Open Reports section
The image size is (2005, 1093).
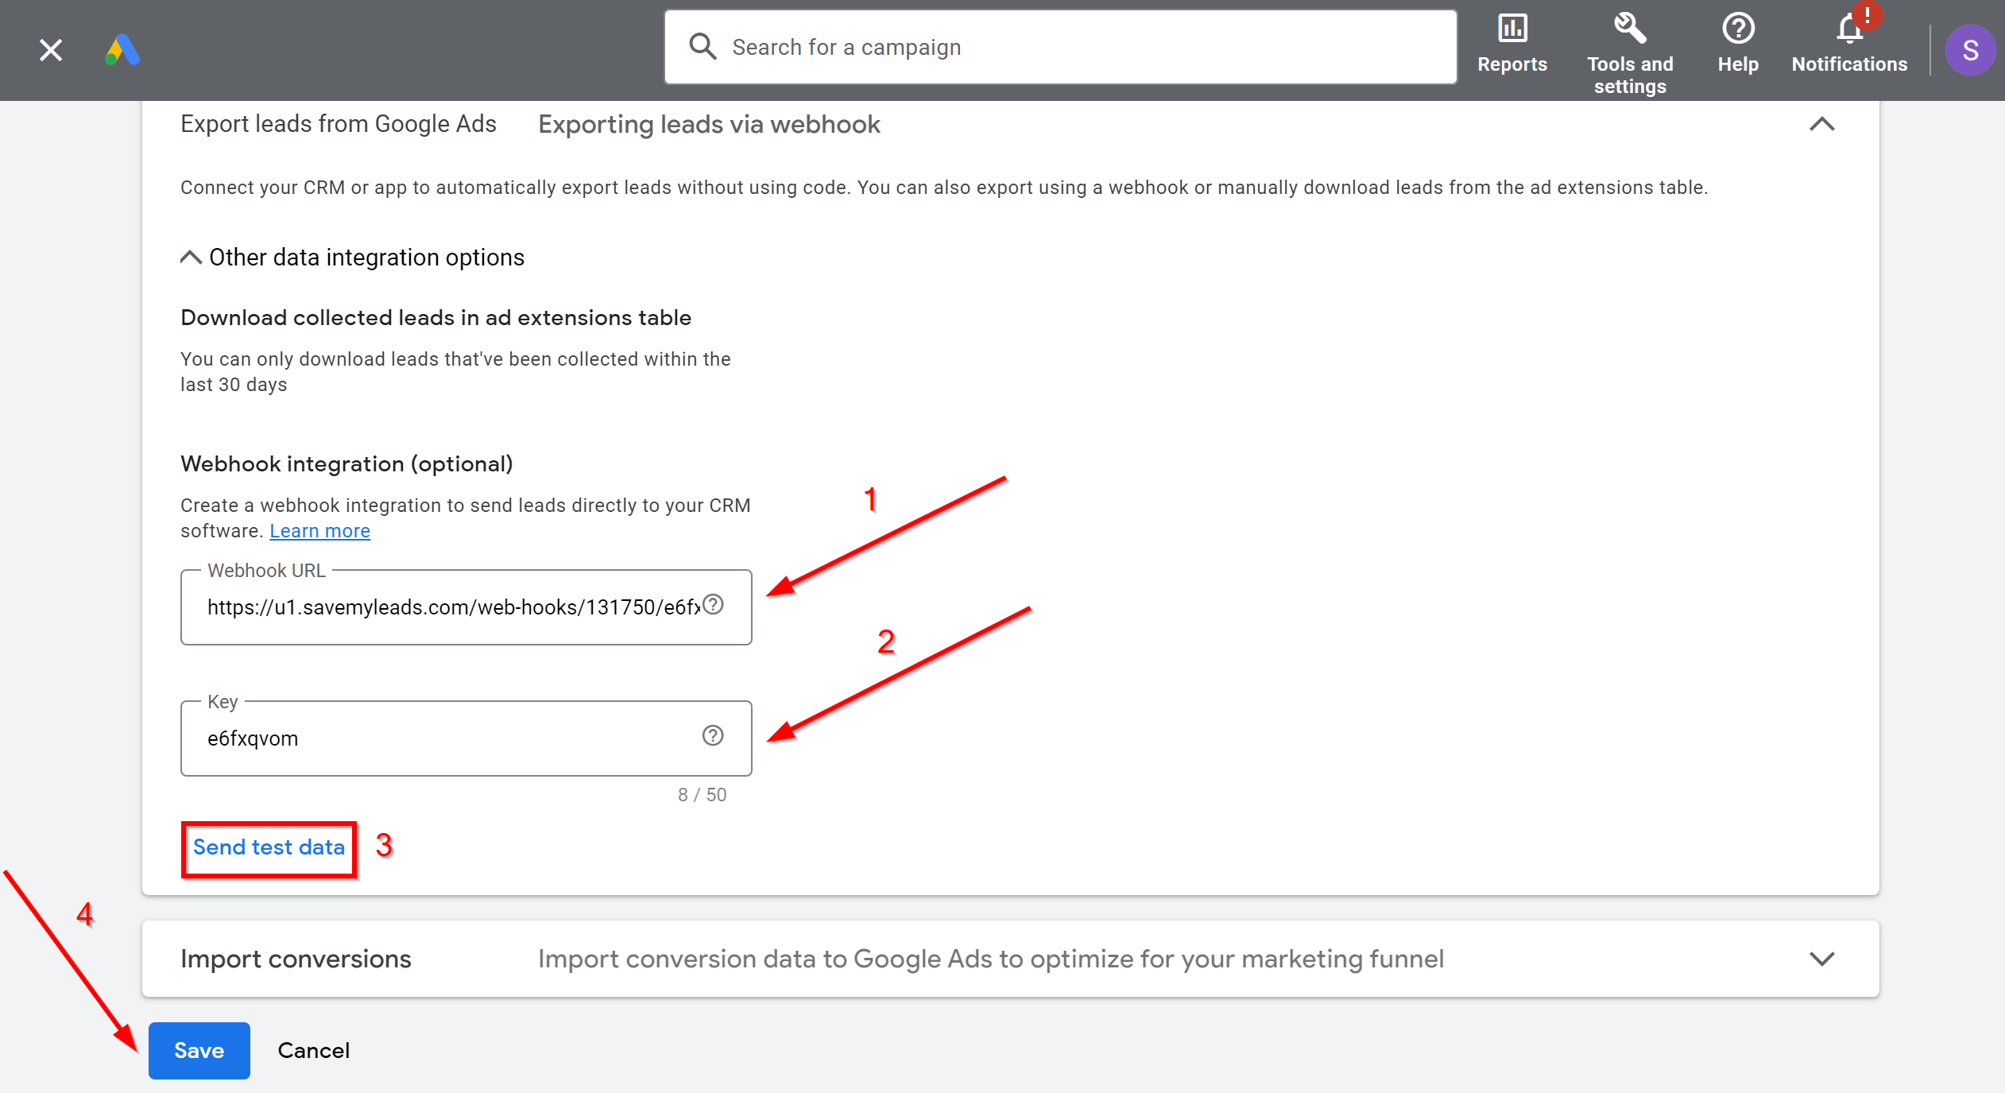[x=1511, y=41]
